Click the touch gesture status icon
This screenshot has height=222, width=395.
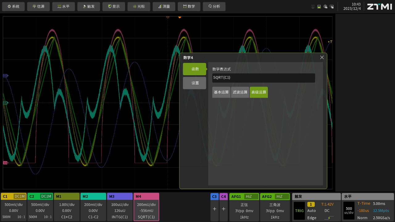click(x=325, y=6)
